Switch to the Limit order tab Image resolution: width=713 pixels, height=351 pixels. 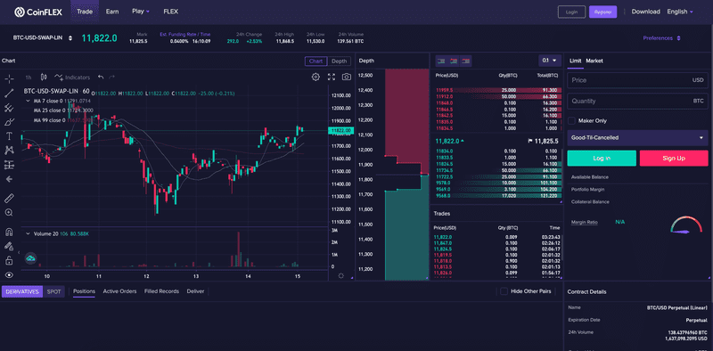(575, 61)
